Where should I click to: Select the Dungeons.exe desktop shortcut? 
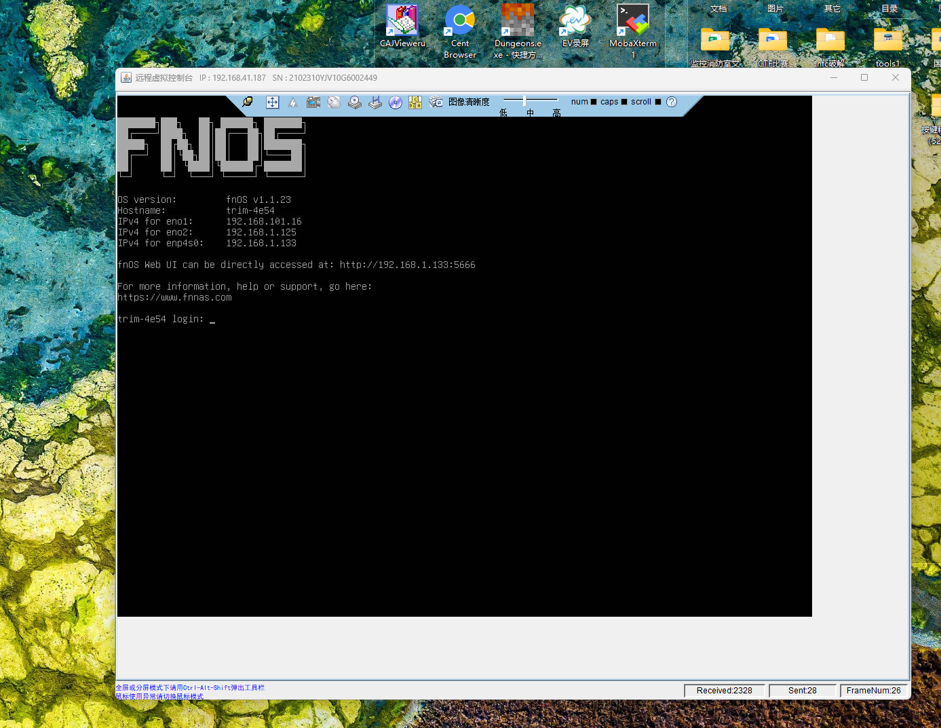tap(518, 32)
